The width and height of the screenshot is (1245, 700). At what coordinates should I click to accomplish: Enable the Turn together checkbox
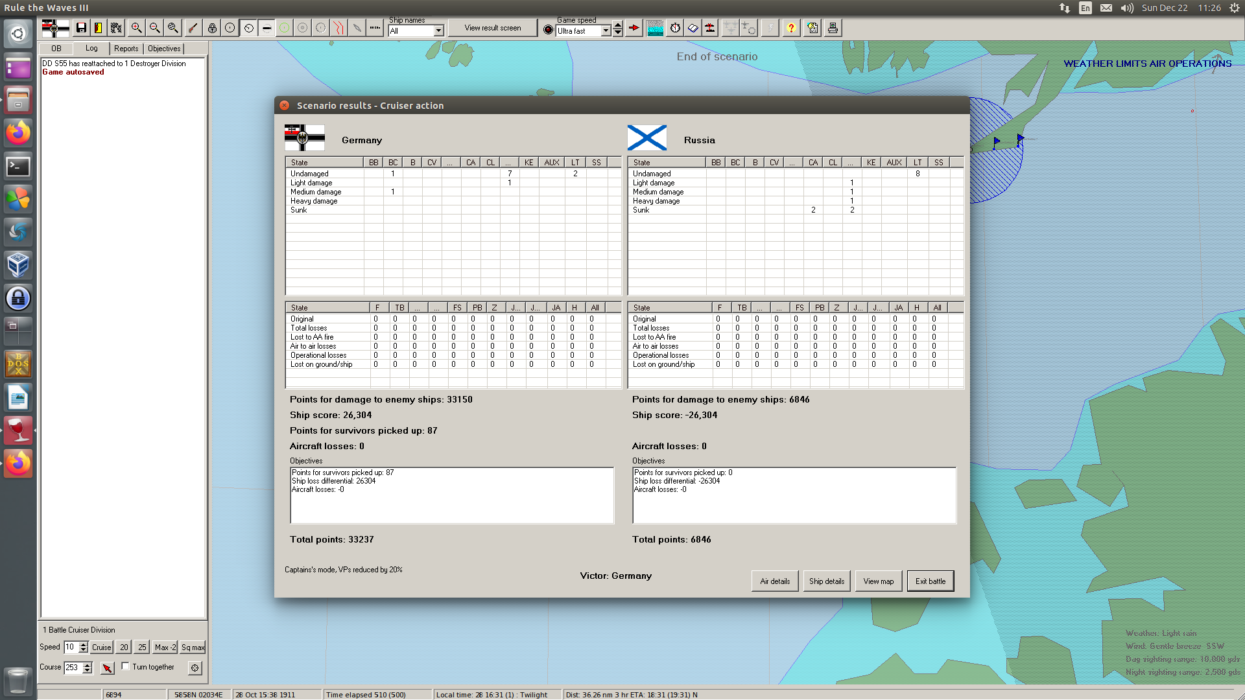125,666
